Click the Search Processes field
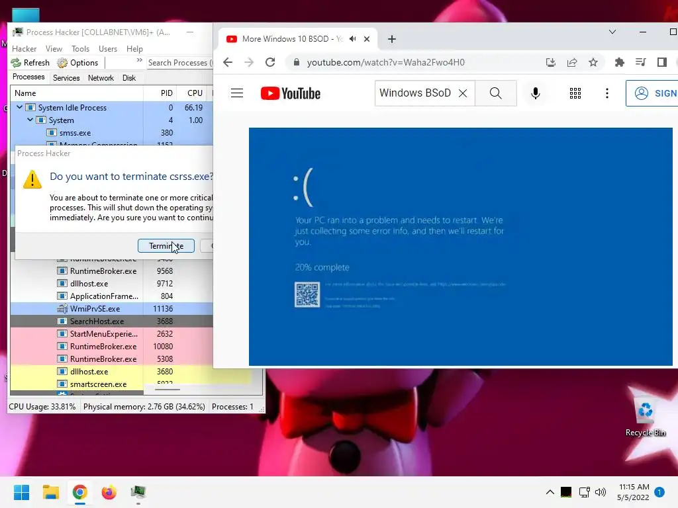Screen dimensions: 678x508 click(180, 63)
